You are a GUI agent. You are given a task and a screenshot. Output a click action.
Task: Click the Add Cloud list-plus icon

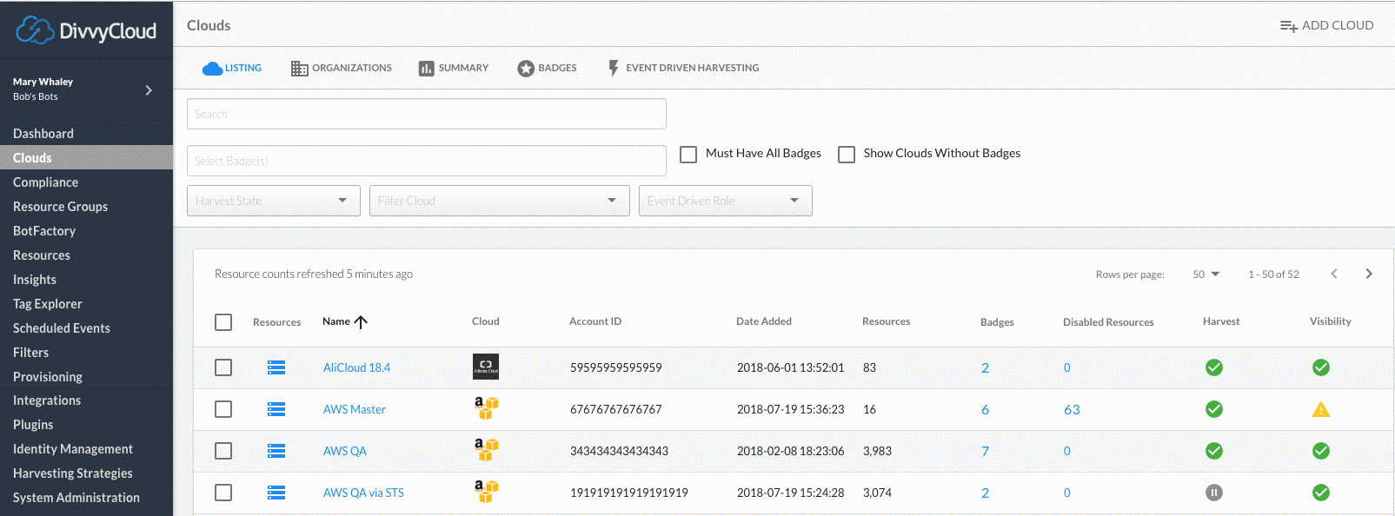click(1288, 26)
